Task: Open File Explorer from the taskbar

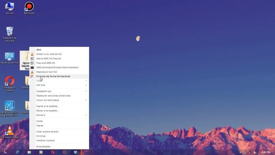Action: tap(29, 152)
